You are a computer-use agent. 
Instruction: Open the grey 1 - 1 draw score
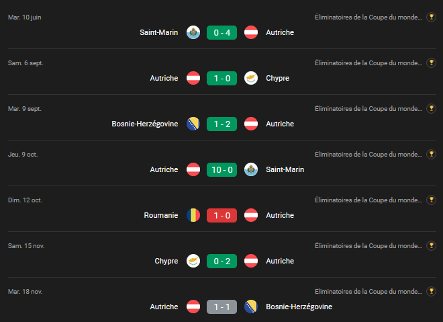pyautogui.click(x=222, y=307)
